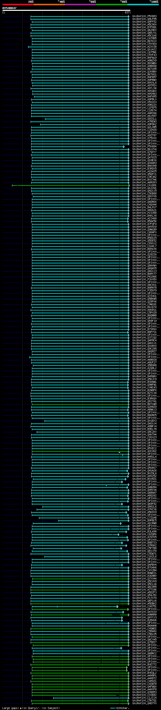This screenshot has height=710, width=161.
Task: Select hit label UniRef100_B9SWB0
Action: [x=144, y=63]
